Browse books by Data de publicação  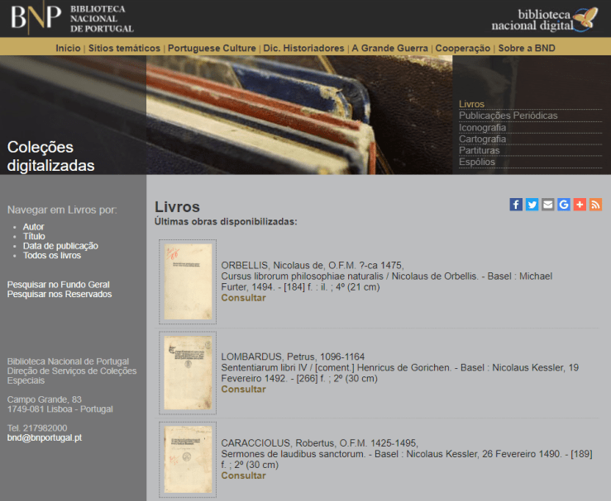coord(60,246)
